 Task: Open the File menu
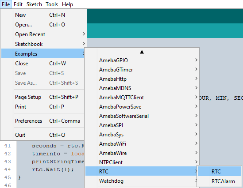pyautogui.click(x=6, y=4)
